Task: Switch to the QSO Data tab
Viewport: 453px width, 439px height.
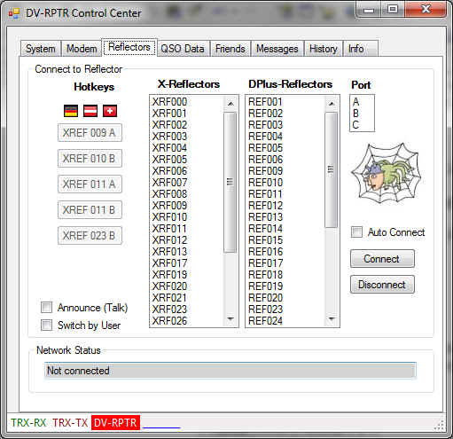Action: click(x=183, y=49)
